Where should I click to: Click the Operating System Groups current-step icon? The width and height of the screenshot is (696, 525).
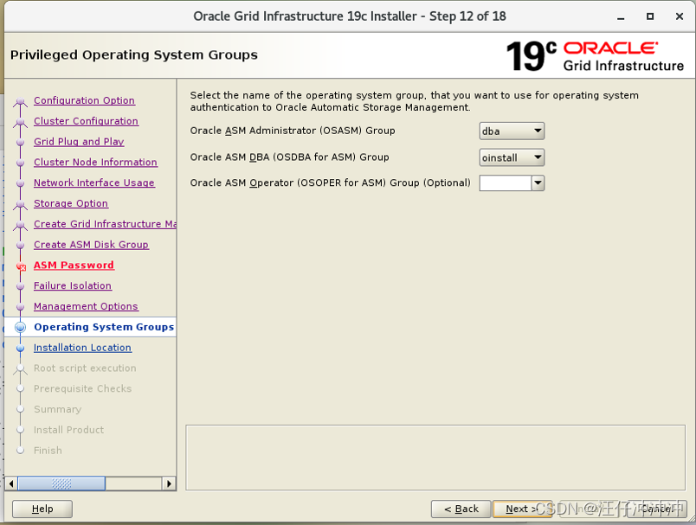pos(21,327)
